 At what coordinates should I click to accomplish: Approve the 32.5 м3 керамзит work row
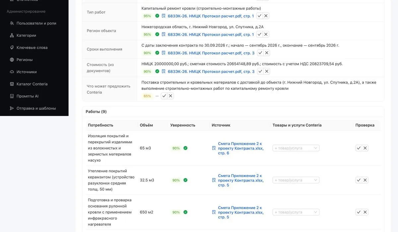click(x=359, y=180)
